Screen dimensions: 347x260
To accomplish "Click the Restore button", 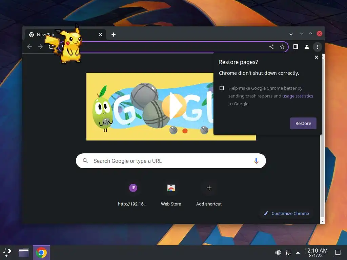I will tap(303, 123).
